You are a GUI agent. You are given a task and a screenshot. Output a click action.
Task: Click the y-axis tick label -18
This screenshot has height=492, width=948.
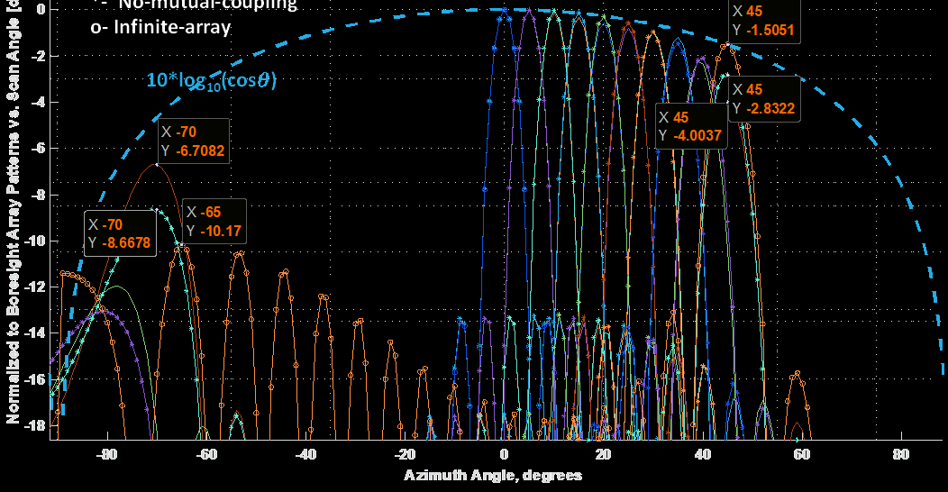34,425
